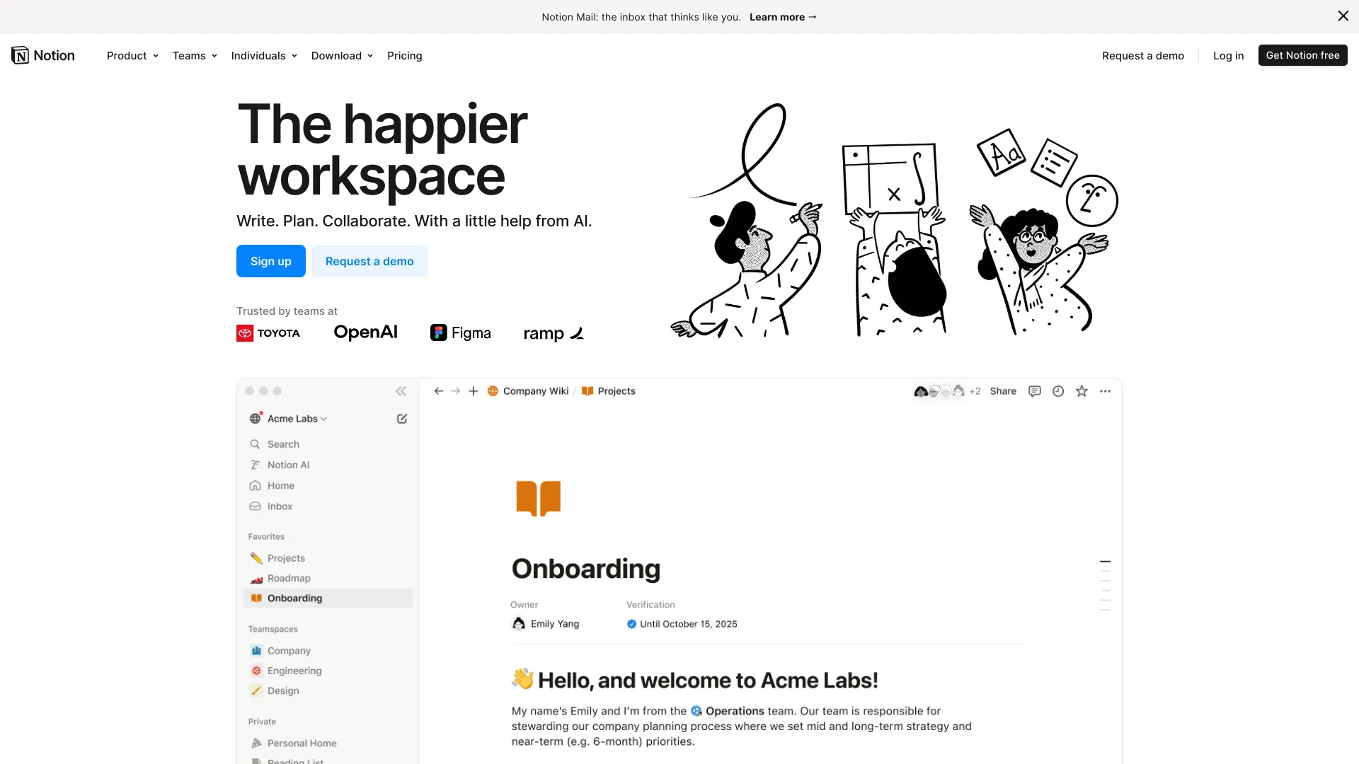This screenshot has height=764, width=1359.
Task: Click the Log in link
Action: pyautogui.click(x=1228, y=56)
